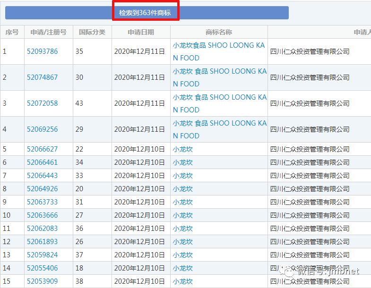
Task: Open trademark name link in row 3
Action: (x=220, y=103)
